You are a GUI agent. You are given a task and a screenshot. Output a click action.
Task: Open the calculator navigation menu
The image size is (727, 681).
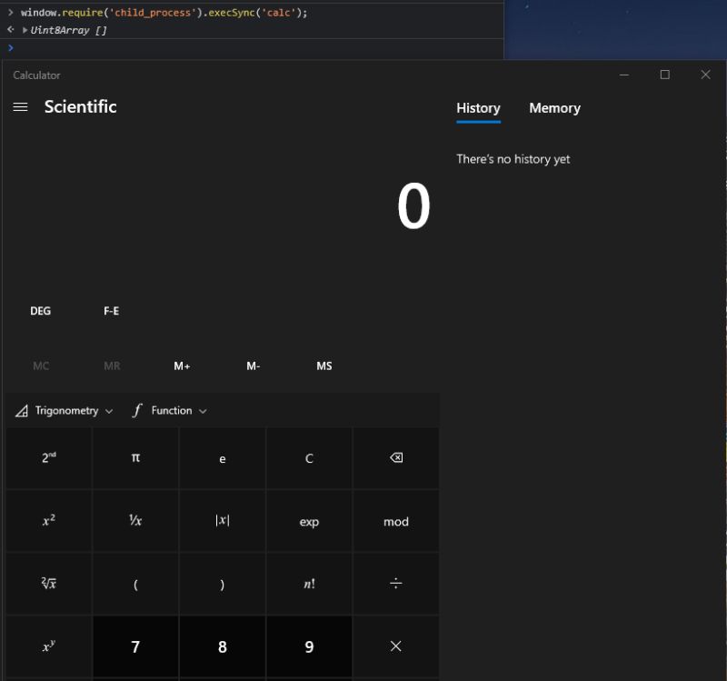(x=20, y=106)
